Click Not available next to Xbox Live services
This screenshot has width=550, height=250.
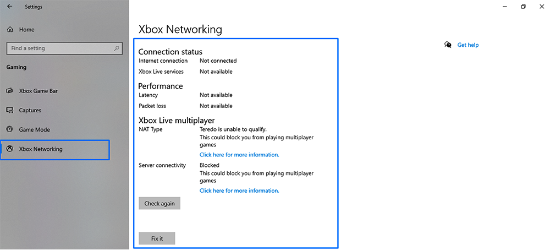(x=216, y=72)
